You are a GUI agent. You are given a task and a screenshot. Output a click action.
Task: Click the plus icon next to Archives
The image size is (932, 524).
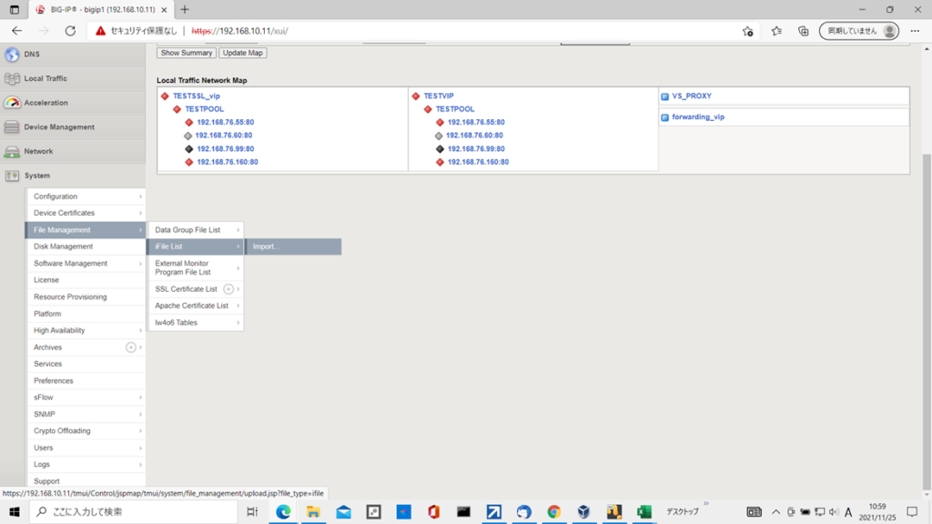[131, 348]
